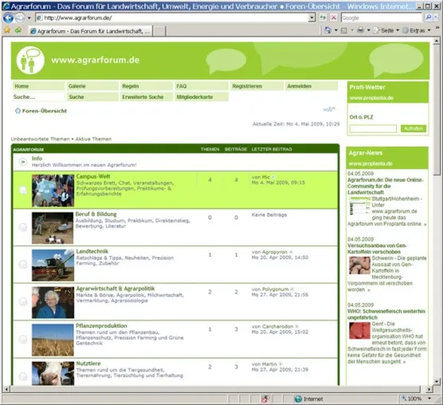Click the RSS feeds toolbar icon
Viewport: 443px width, 405px height.
pos(344,30)
